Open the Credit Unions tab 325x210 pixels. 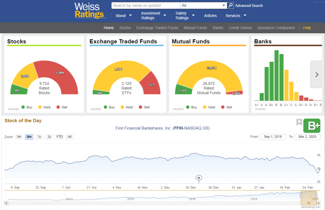[x=240, y=28]
